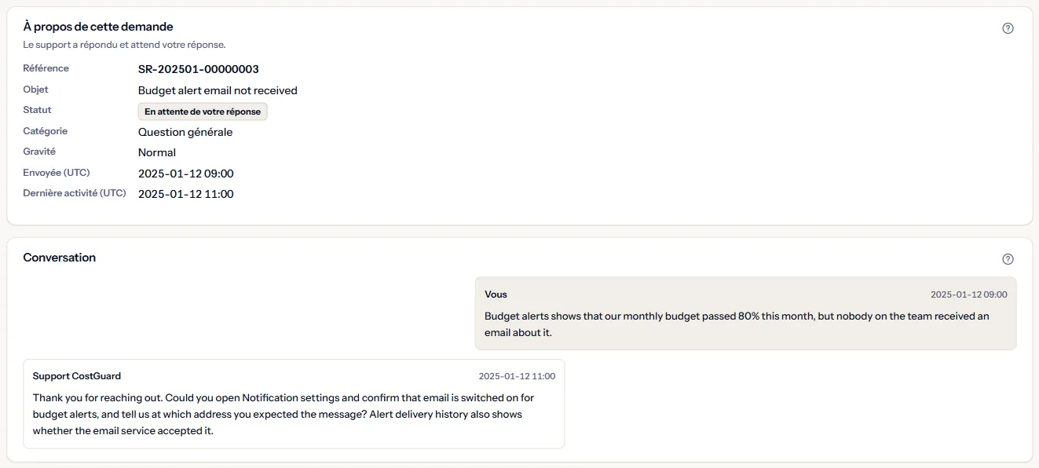The height and width of the screenshot is (468, 1039).
Task: Click the subject 'Budget alert email not received'
Action: [218, 90]
